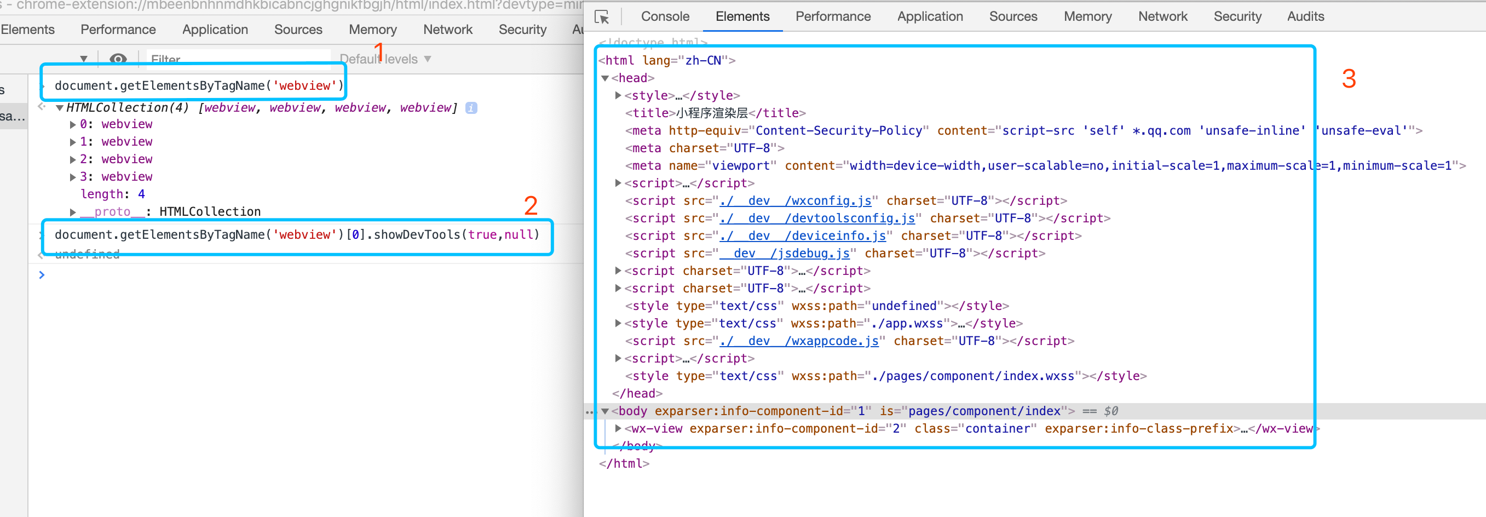
Task: Click the 'length: 4' property
Action: 113,194
